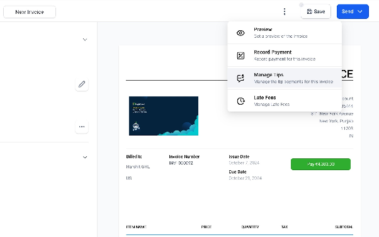Select the Record Payment menu entry
The image size is (379, 237).
(x=285, y=55)
